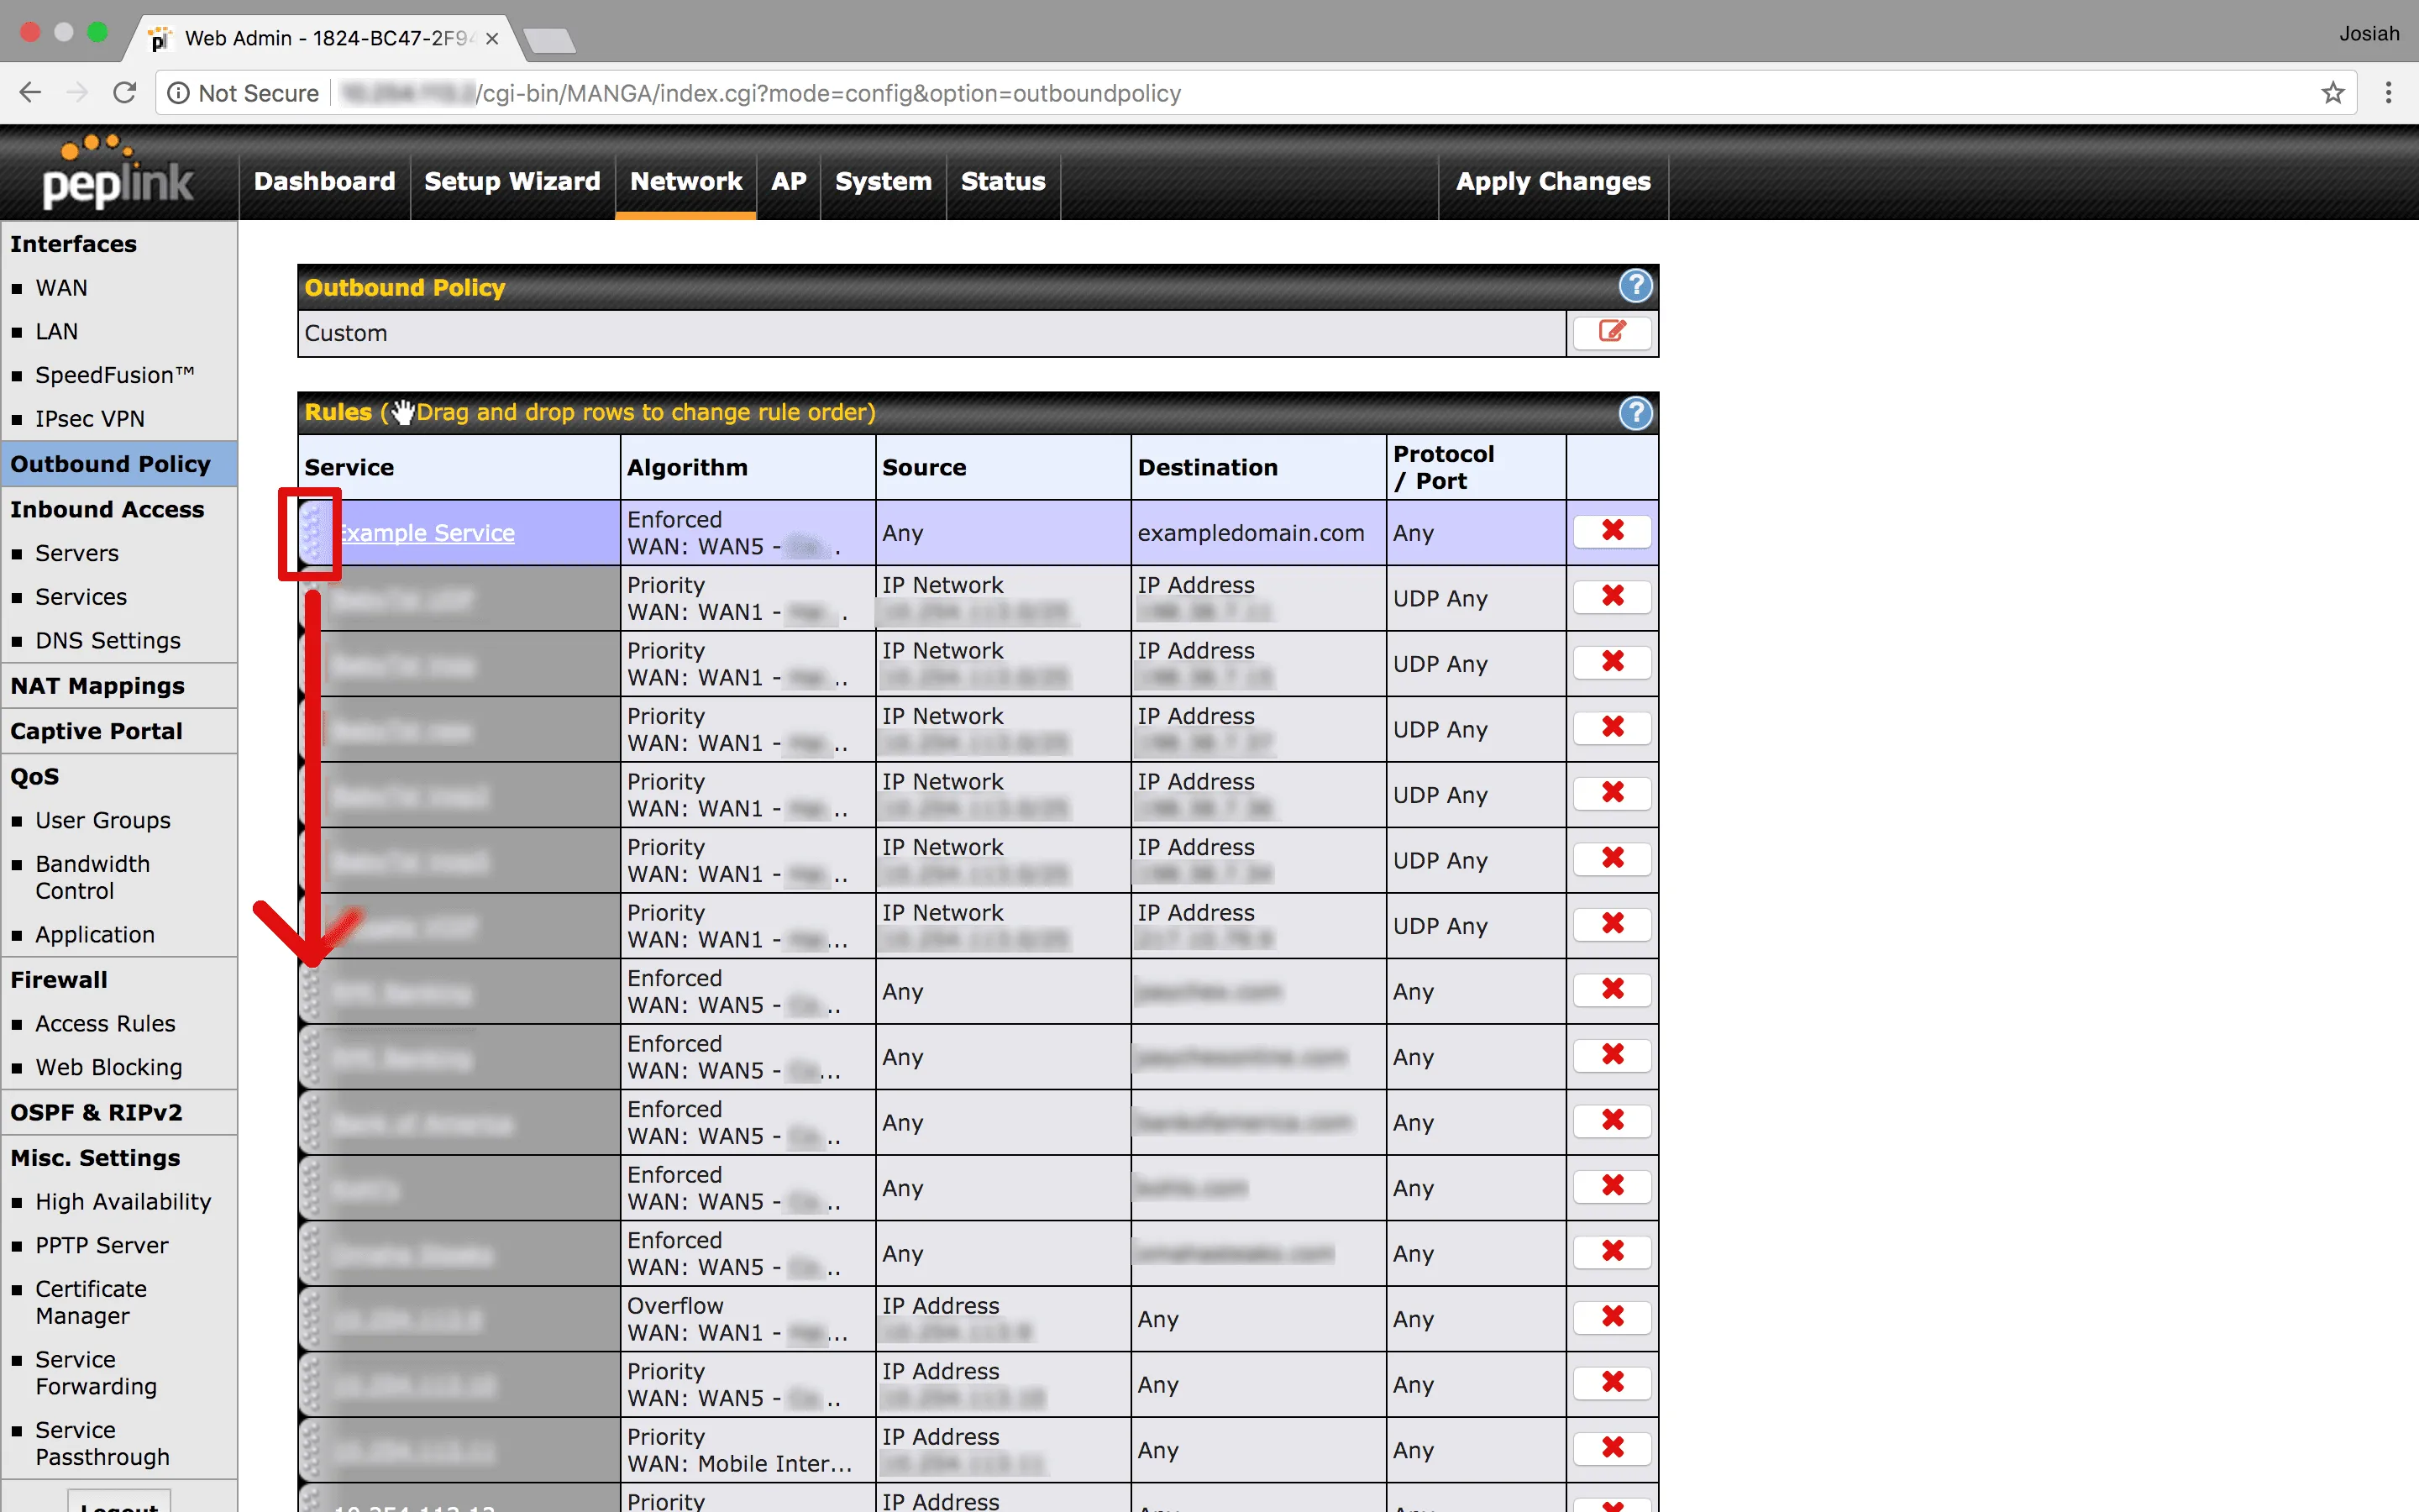Click the Not Secure site info icon
Image resolution: width=2419 pixels, height=1512 pixels.
(x=179, y=93)
